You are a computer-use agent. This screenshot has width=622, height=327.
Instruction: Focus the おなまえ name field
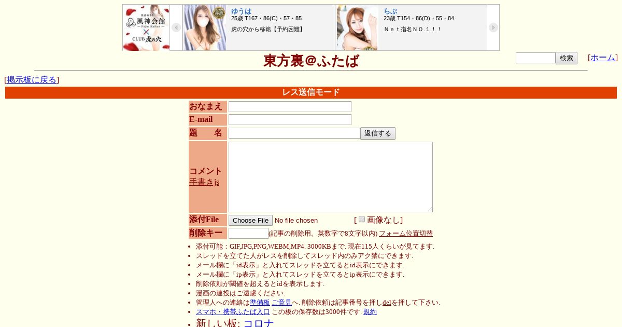[290, 106]
